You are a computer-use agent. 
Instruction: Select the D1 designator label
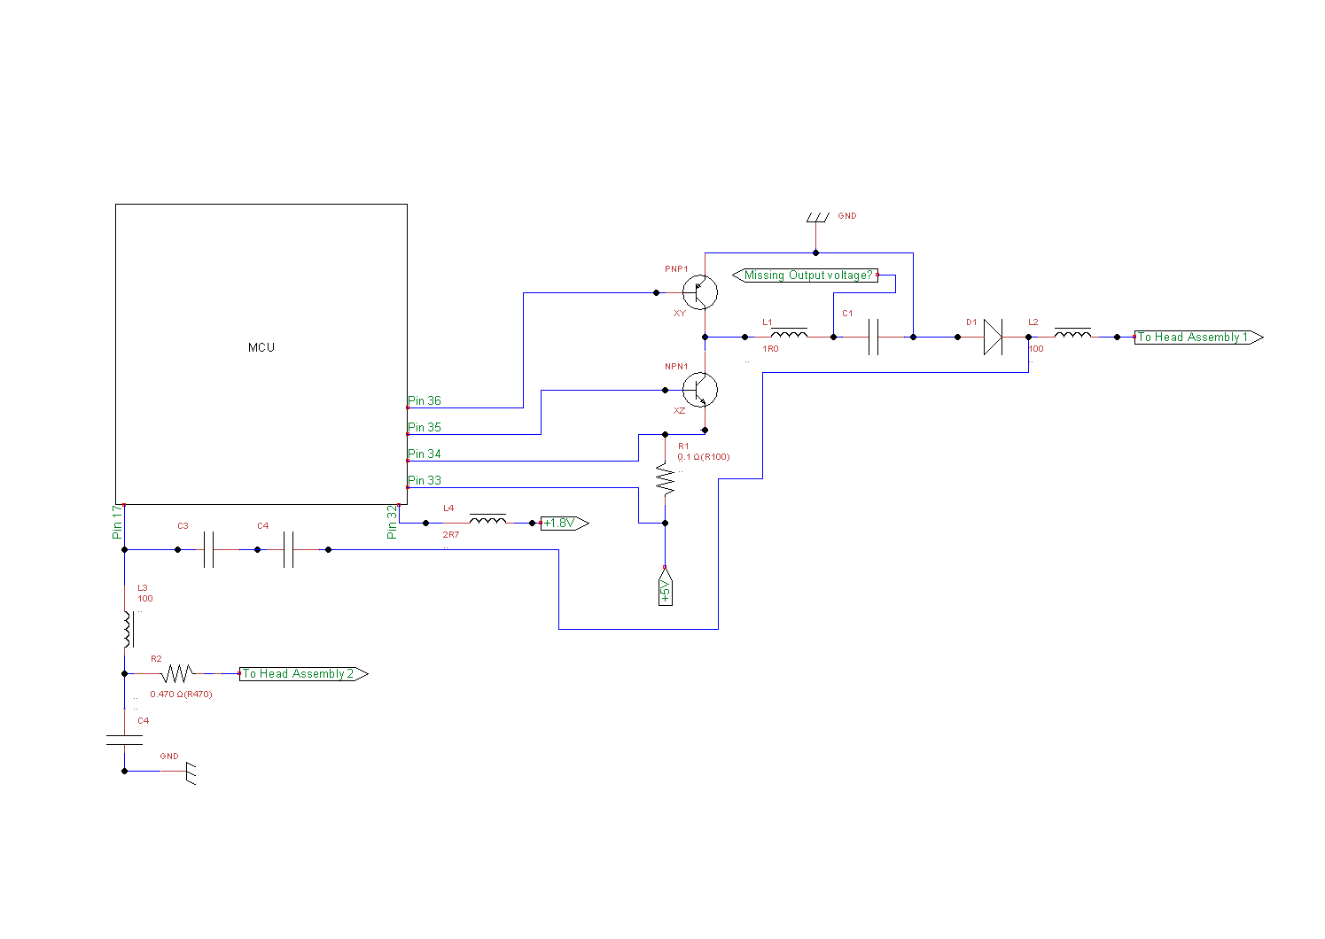pyautogui.click(x=971, y=322)
